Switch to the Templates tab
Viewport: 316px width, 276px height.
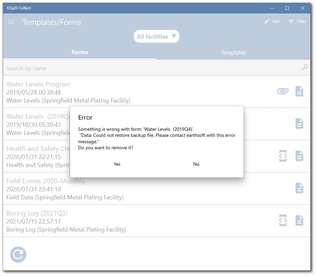coord(233,52)
